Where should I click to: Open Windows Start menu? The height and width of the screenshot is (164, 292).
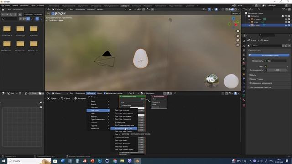[3, 161]
